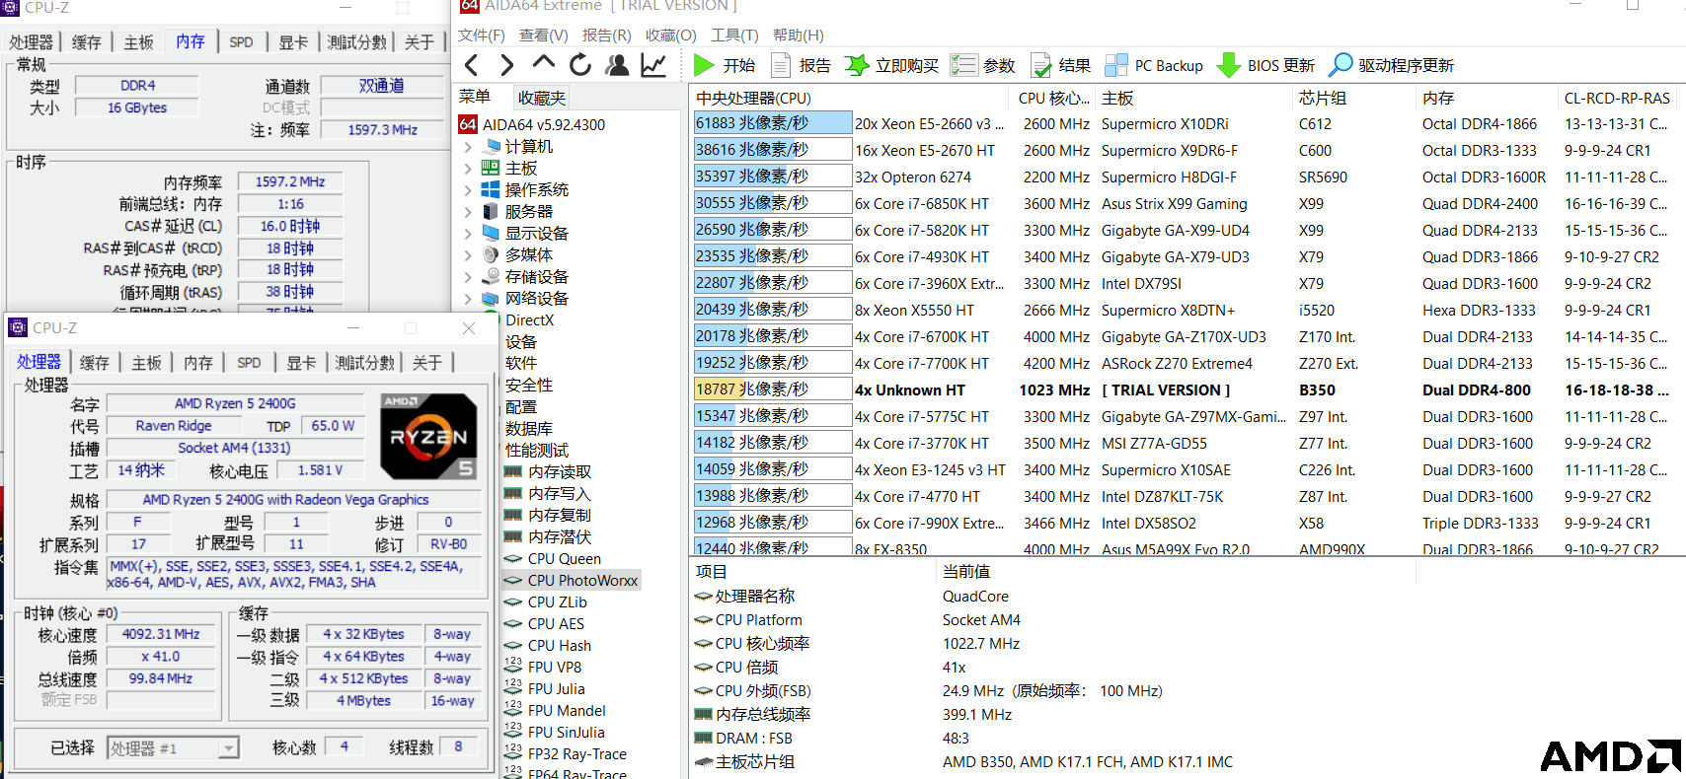Viewport: 1686px width, 779px height.
Task: Open 主板 tab in front CPU-Z window
Action: click(x=146, y=363)
